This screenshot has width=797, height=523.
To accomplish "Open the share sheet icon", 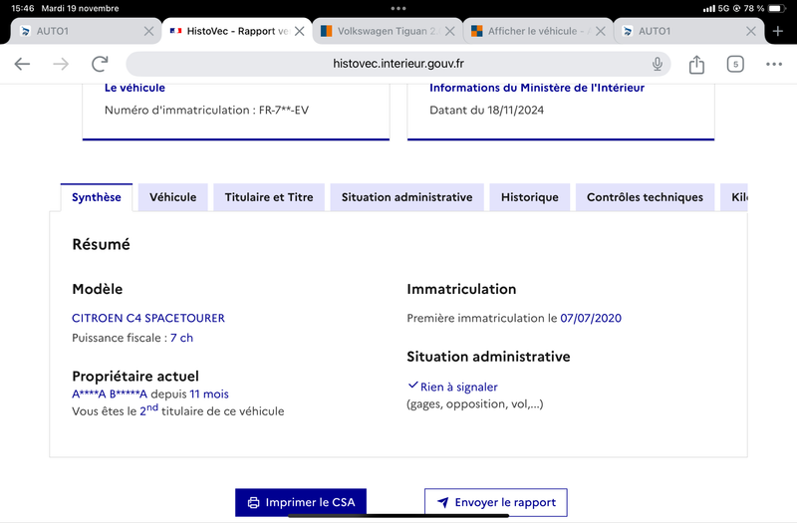I will tap(696, 64).
